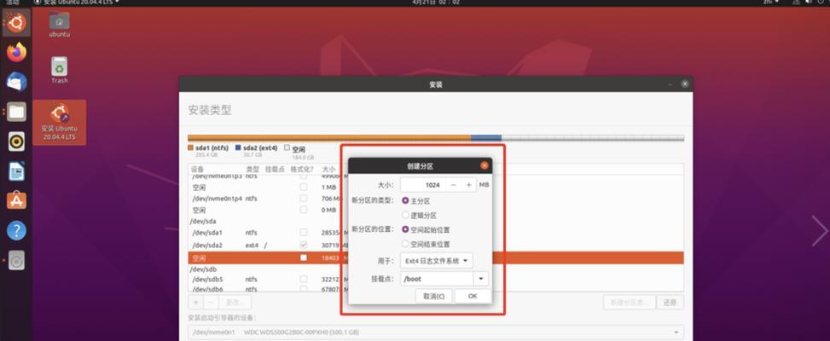This screenshot has width=830, height=341.
Task: Click the orange sda1 segment in partition bar
Action: click(x=329, y=138)
